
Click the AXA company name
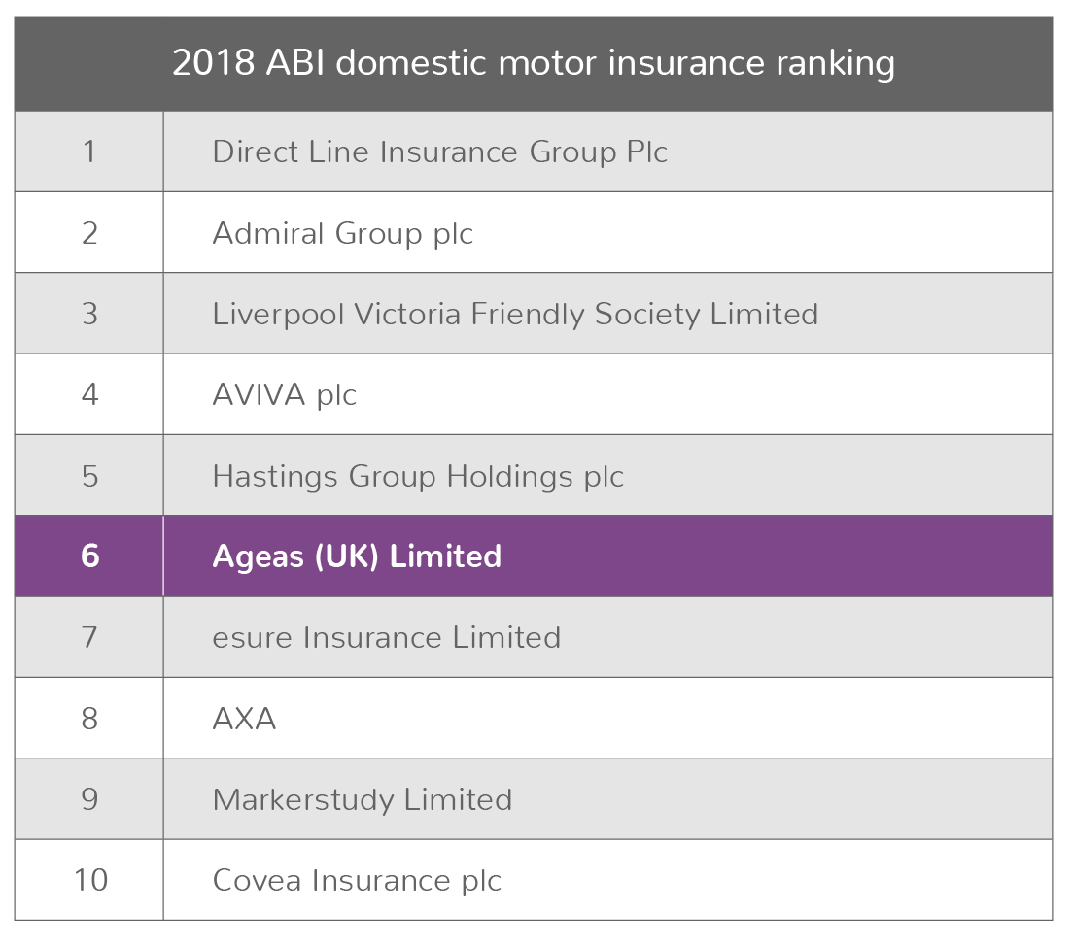pyautogui.click(x=244, y=719)
